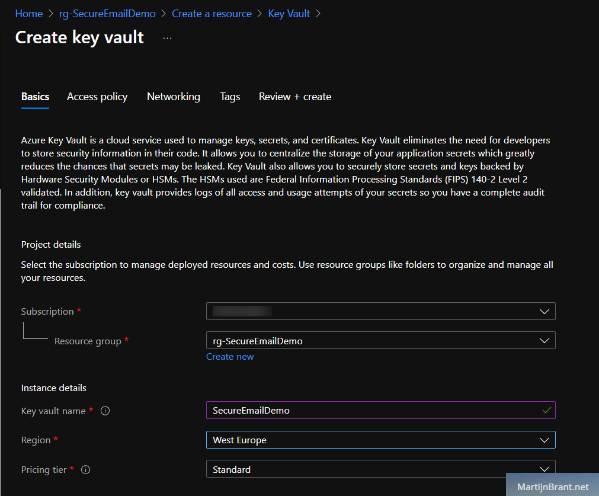The image size is (599, 496).
Task: Click the Instance details heading
Action: tap(53, 388)
